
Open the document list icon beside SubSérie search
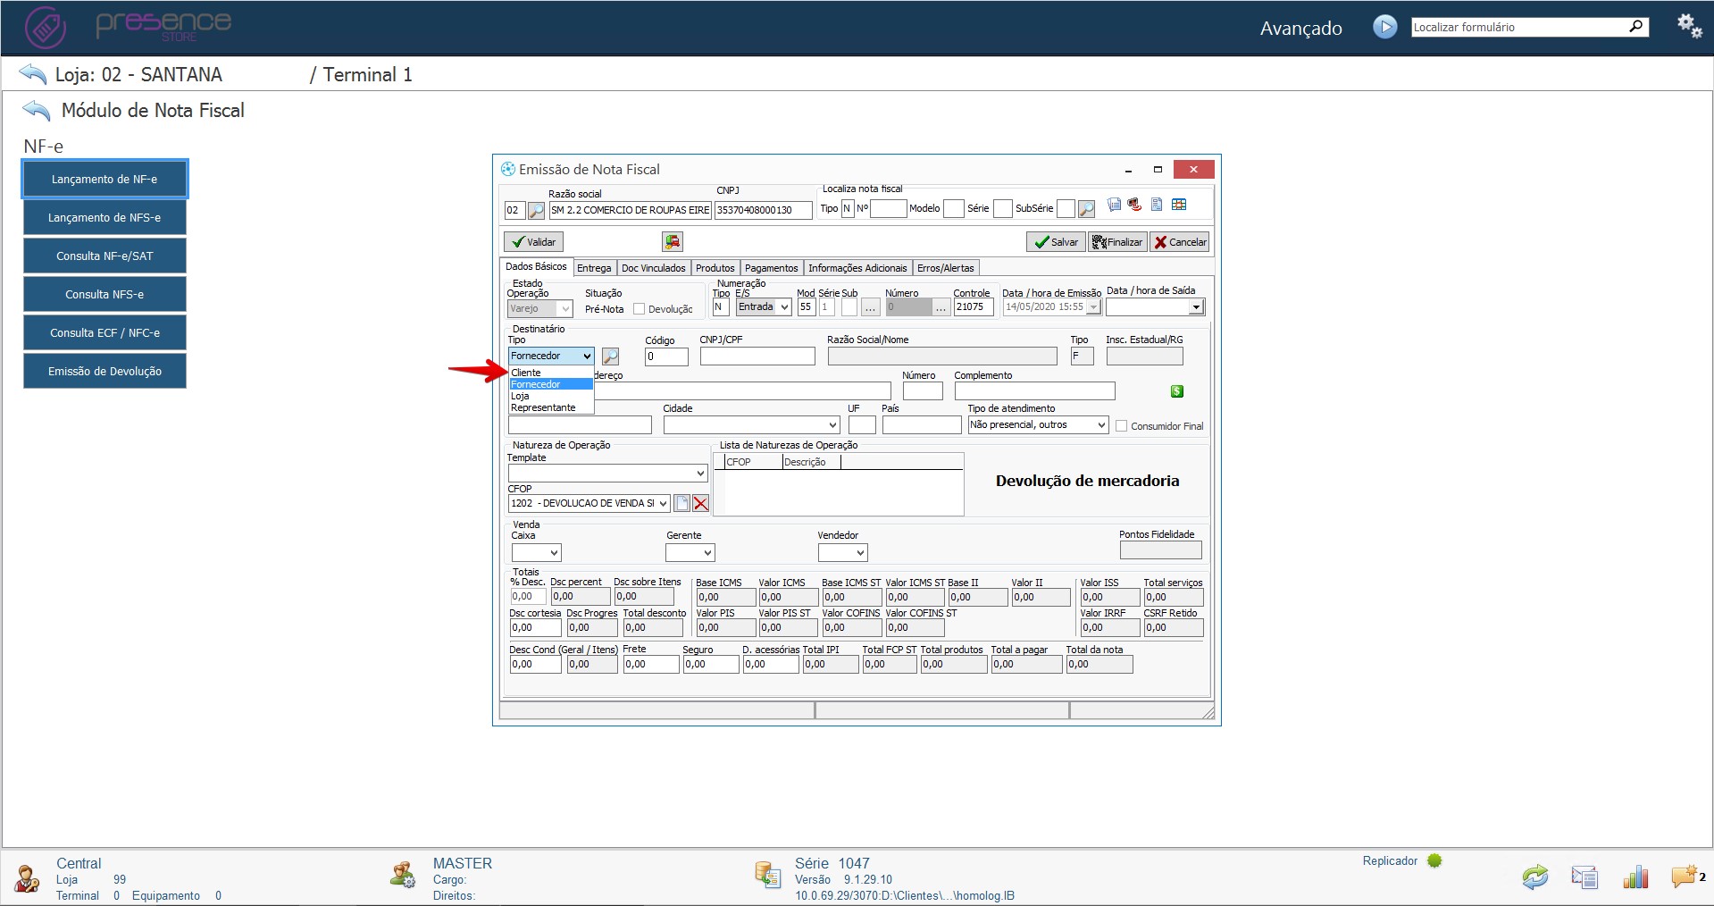coord(1114,205)
